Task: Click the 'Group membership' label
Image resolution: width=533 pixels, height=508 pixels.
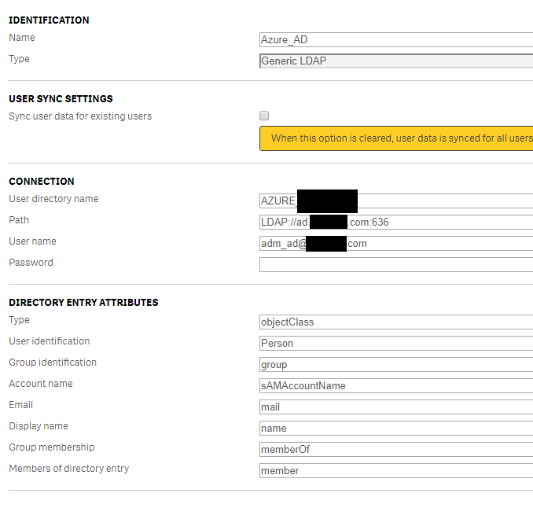Action: 52,447
